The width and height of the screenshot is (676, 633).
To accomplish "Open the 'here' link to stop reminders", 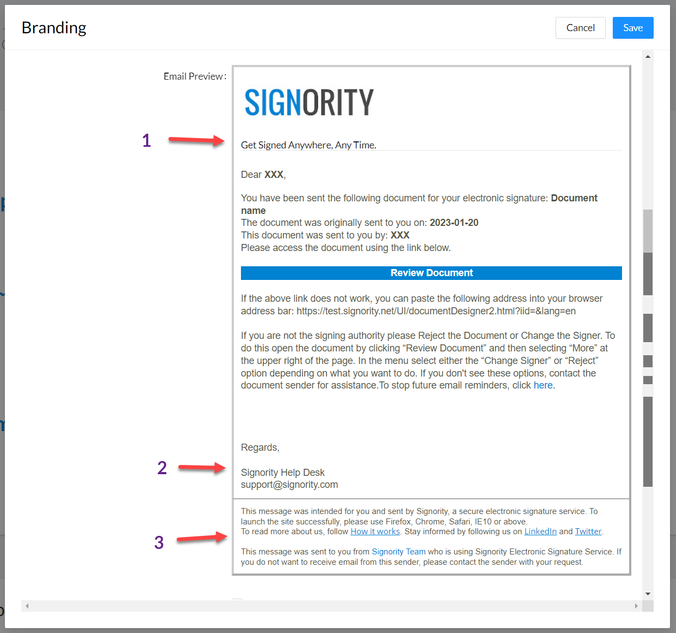I will [543, 385].
